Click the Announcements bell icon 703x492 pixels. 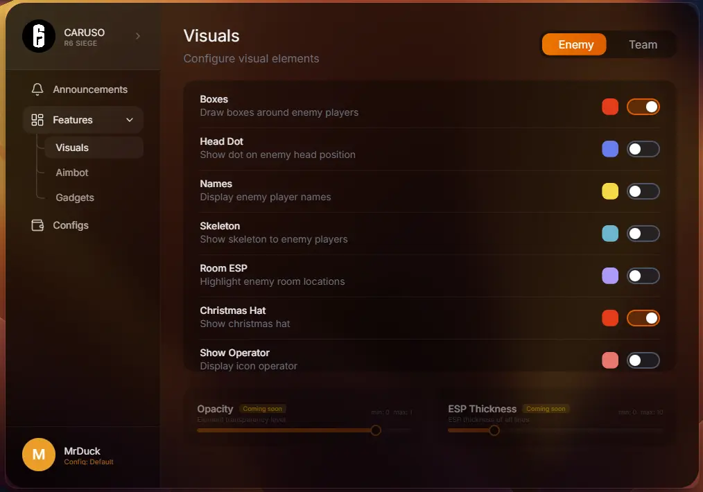tap(37, 89)
